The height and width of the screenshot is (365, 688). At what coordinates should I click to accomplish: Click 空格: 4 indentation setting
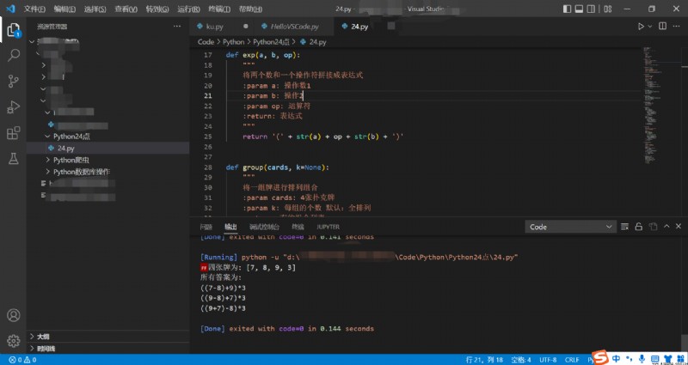coord(521,360)
